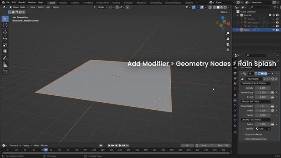Open the Object properties orange square tab
This screenshot has width=281, height=158.
[x=235, y=95]
